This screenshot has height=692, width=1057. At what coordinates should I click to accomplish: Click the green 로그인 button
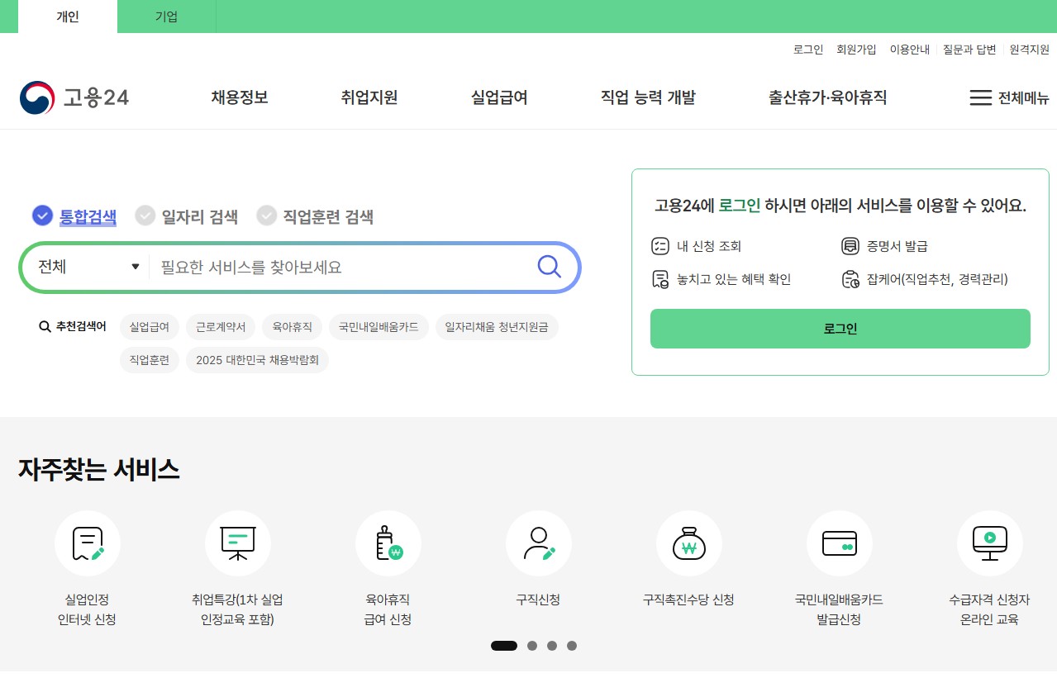pyautogui.click(x=840, y=329)
